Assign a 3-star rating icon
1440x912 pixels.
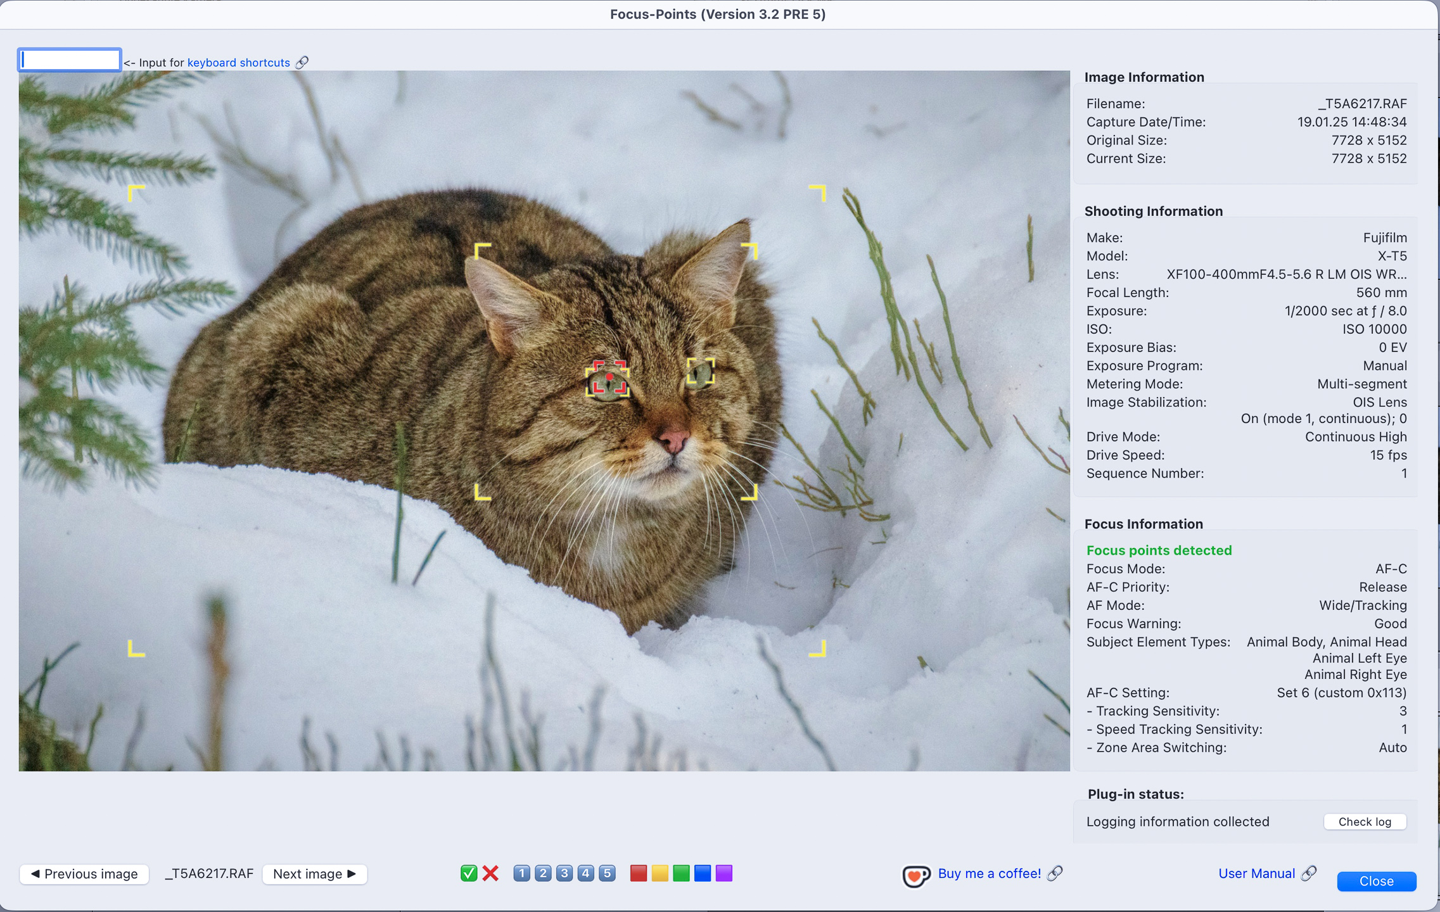click(564, 873)
